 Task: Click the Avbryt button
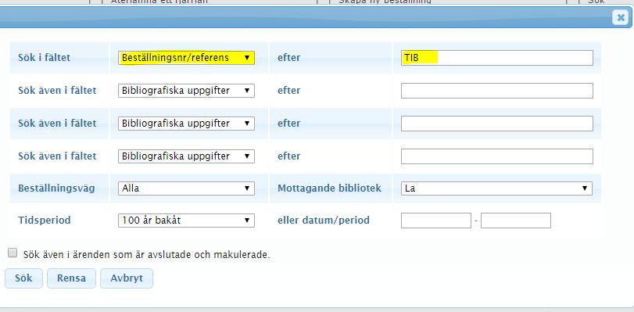tap(127, 278)
